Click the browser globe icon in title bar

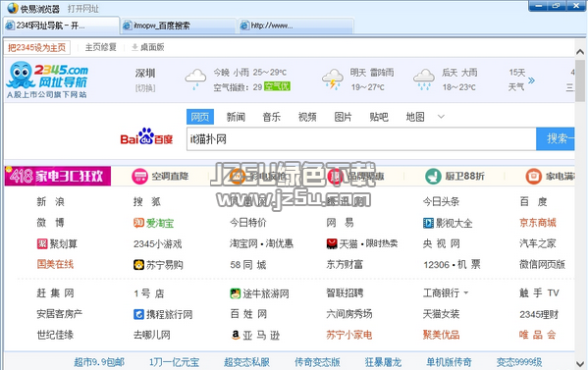tap(13, 8)
